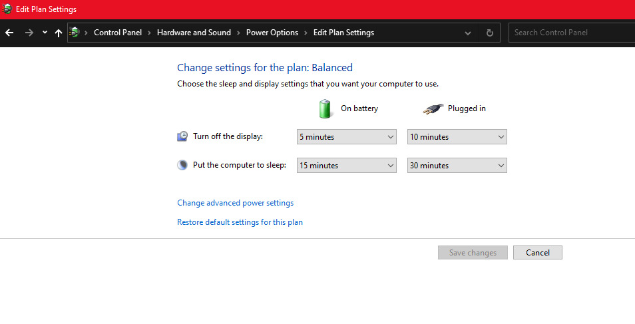635x324 pixels.
Task: Open sleep dropdown showing 30 minutes
Action: 457,165
